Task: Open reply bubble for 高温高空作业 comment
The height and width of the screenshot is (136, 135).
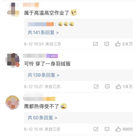Action: pyautogui.click(x=106, y=44)
